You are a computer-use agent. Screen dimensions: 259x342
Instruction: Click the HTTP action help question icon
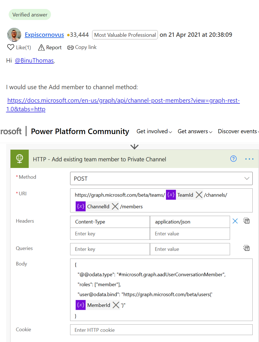click(x=234, y=159)
